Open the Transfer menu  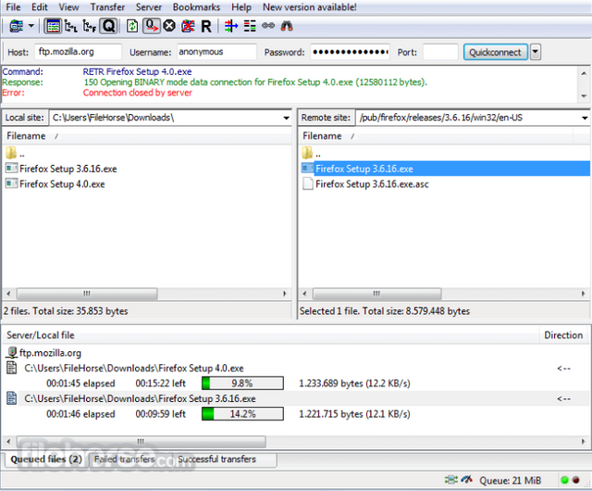click(x=107, y=7)
